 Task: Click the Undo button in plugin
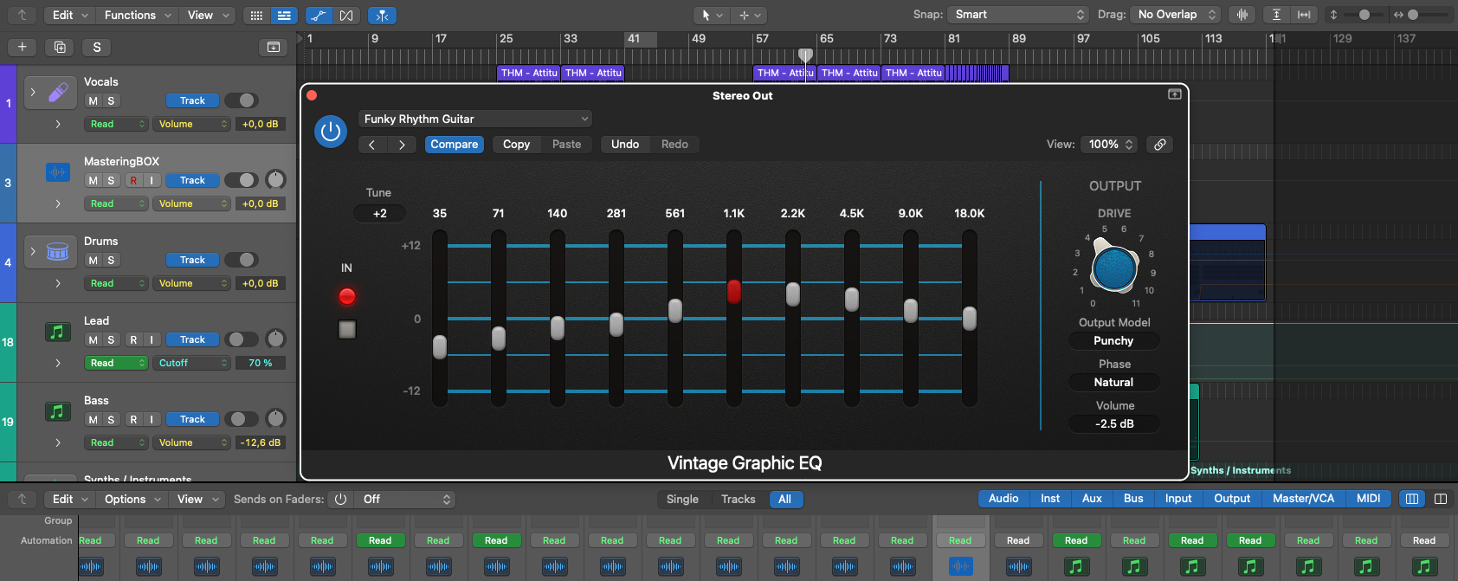coord(624,145)
